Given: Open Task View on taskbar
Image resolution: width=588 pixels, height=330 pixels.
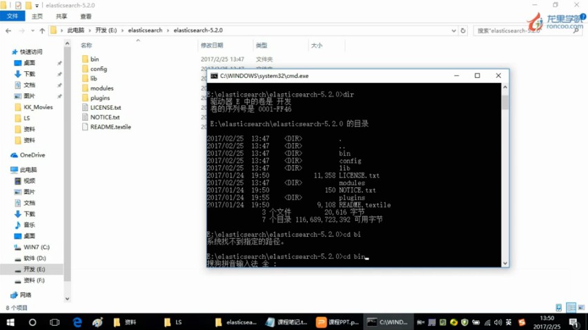Looking at the screenshot, I should [x=55, y=322].
